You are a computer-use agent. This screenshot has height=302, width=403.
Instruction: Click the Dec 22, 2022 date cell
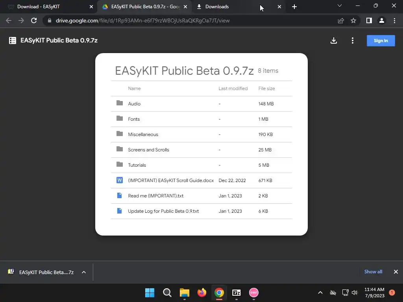[x=232, y=180]
